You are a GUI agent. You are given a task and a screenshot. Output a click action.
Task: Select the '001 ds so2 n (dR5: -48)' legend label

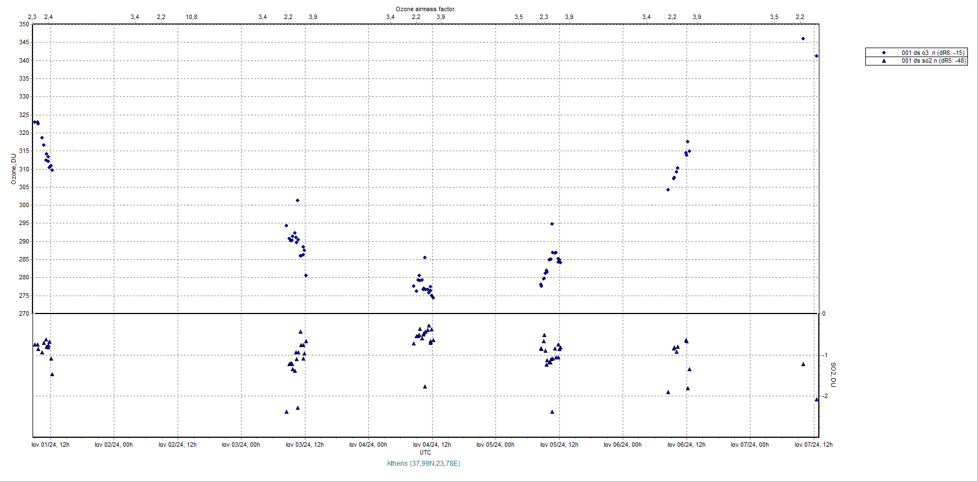pos(933,60)
